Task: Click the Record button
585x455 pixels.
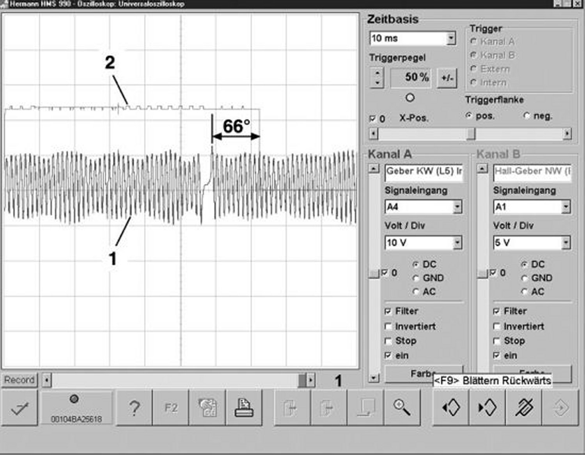Action: (19, 380)
